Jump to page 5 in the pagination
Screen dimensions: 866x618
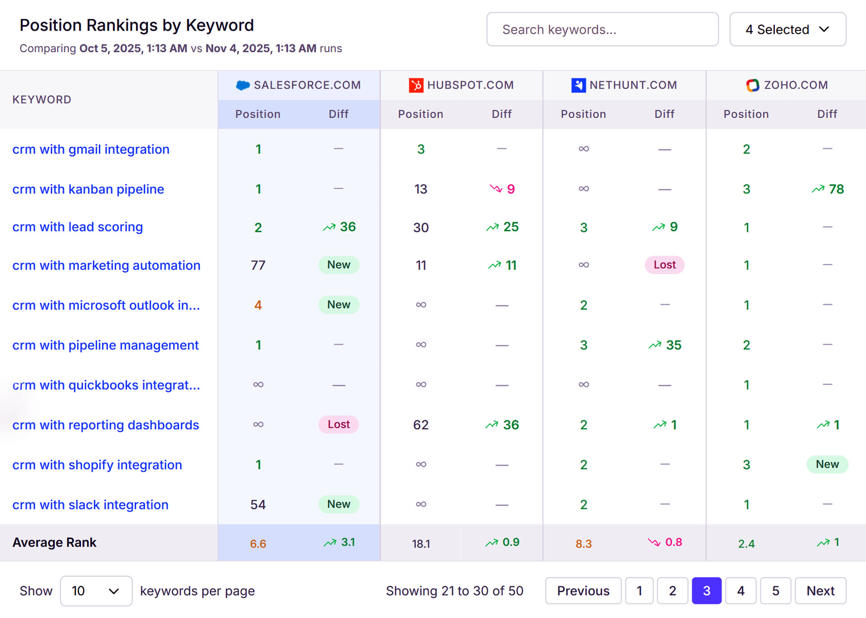(x=775, y=590)
